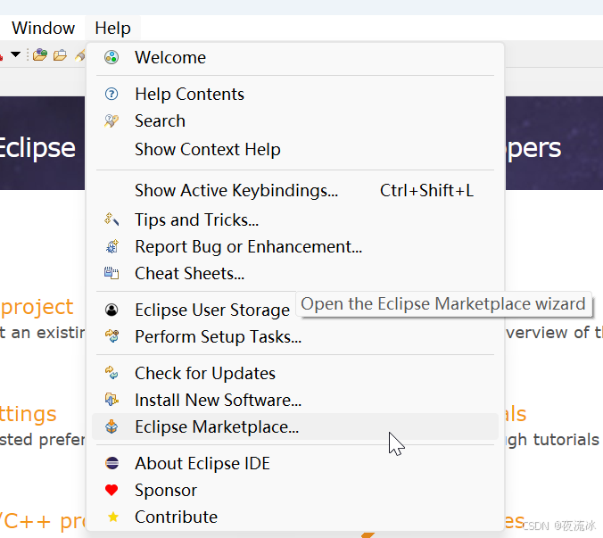Image resolution: width=603 pixels, height=538 pixels.
Task: Open Show Active Keybindings
Action: tap(295, 191)
